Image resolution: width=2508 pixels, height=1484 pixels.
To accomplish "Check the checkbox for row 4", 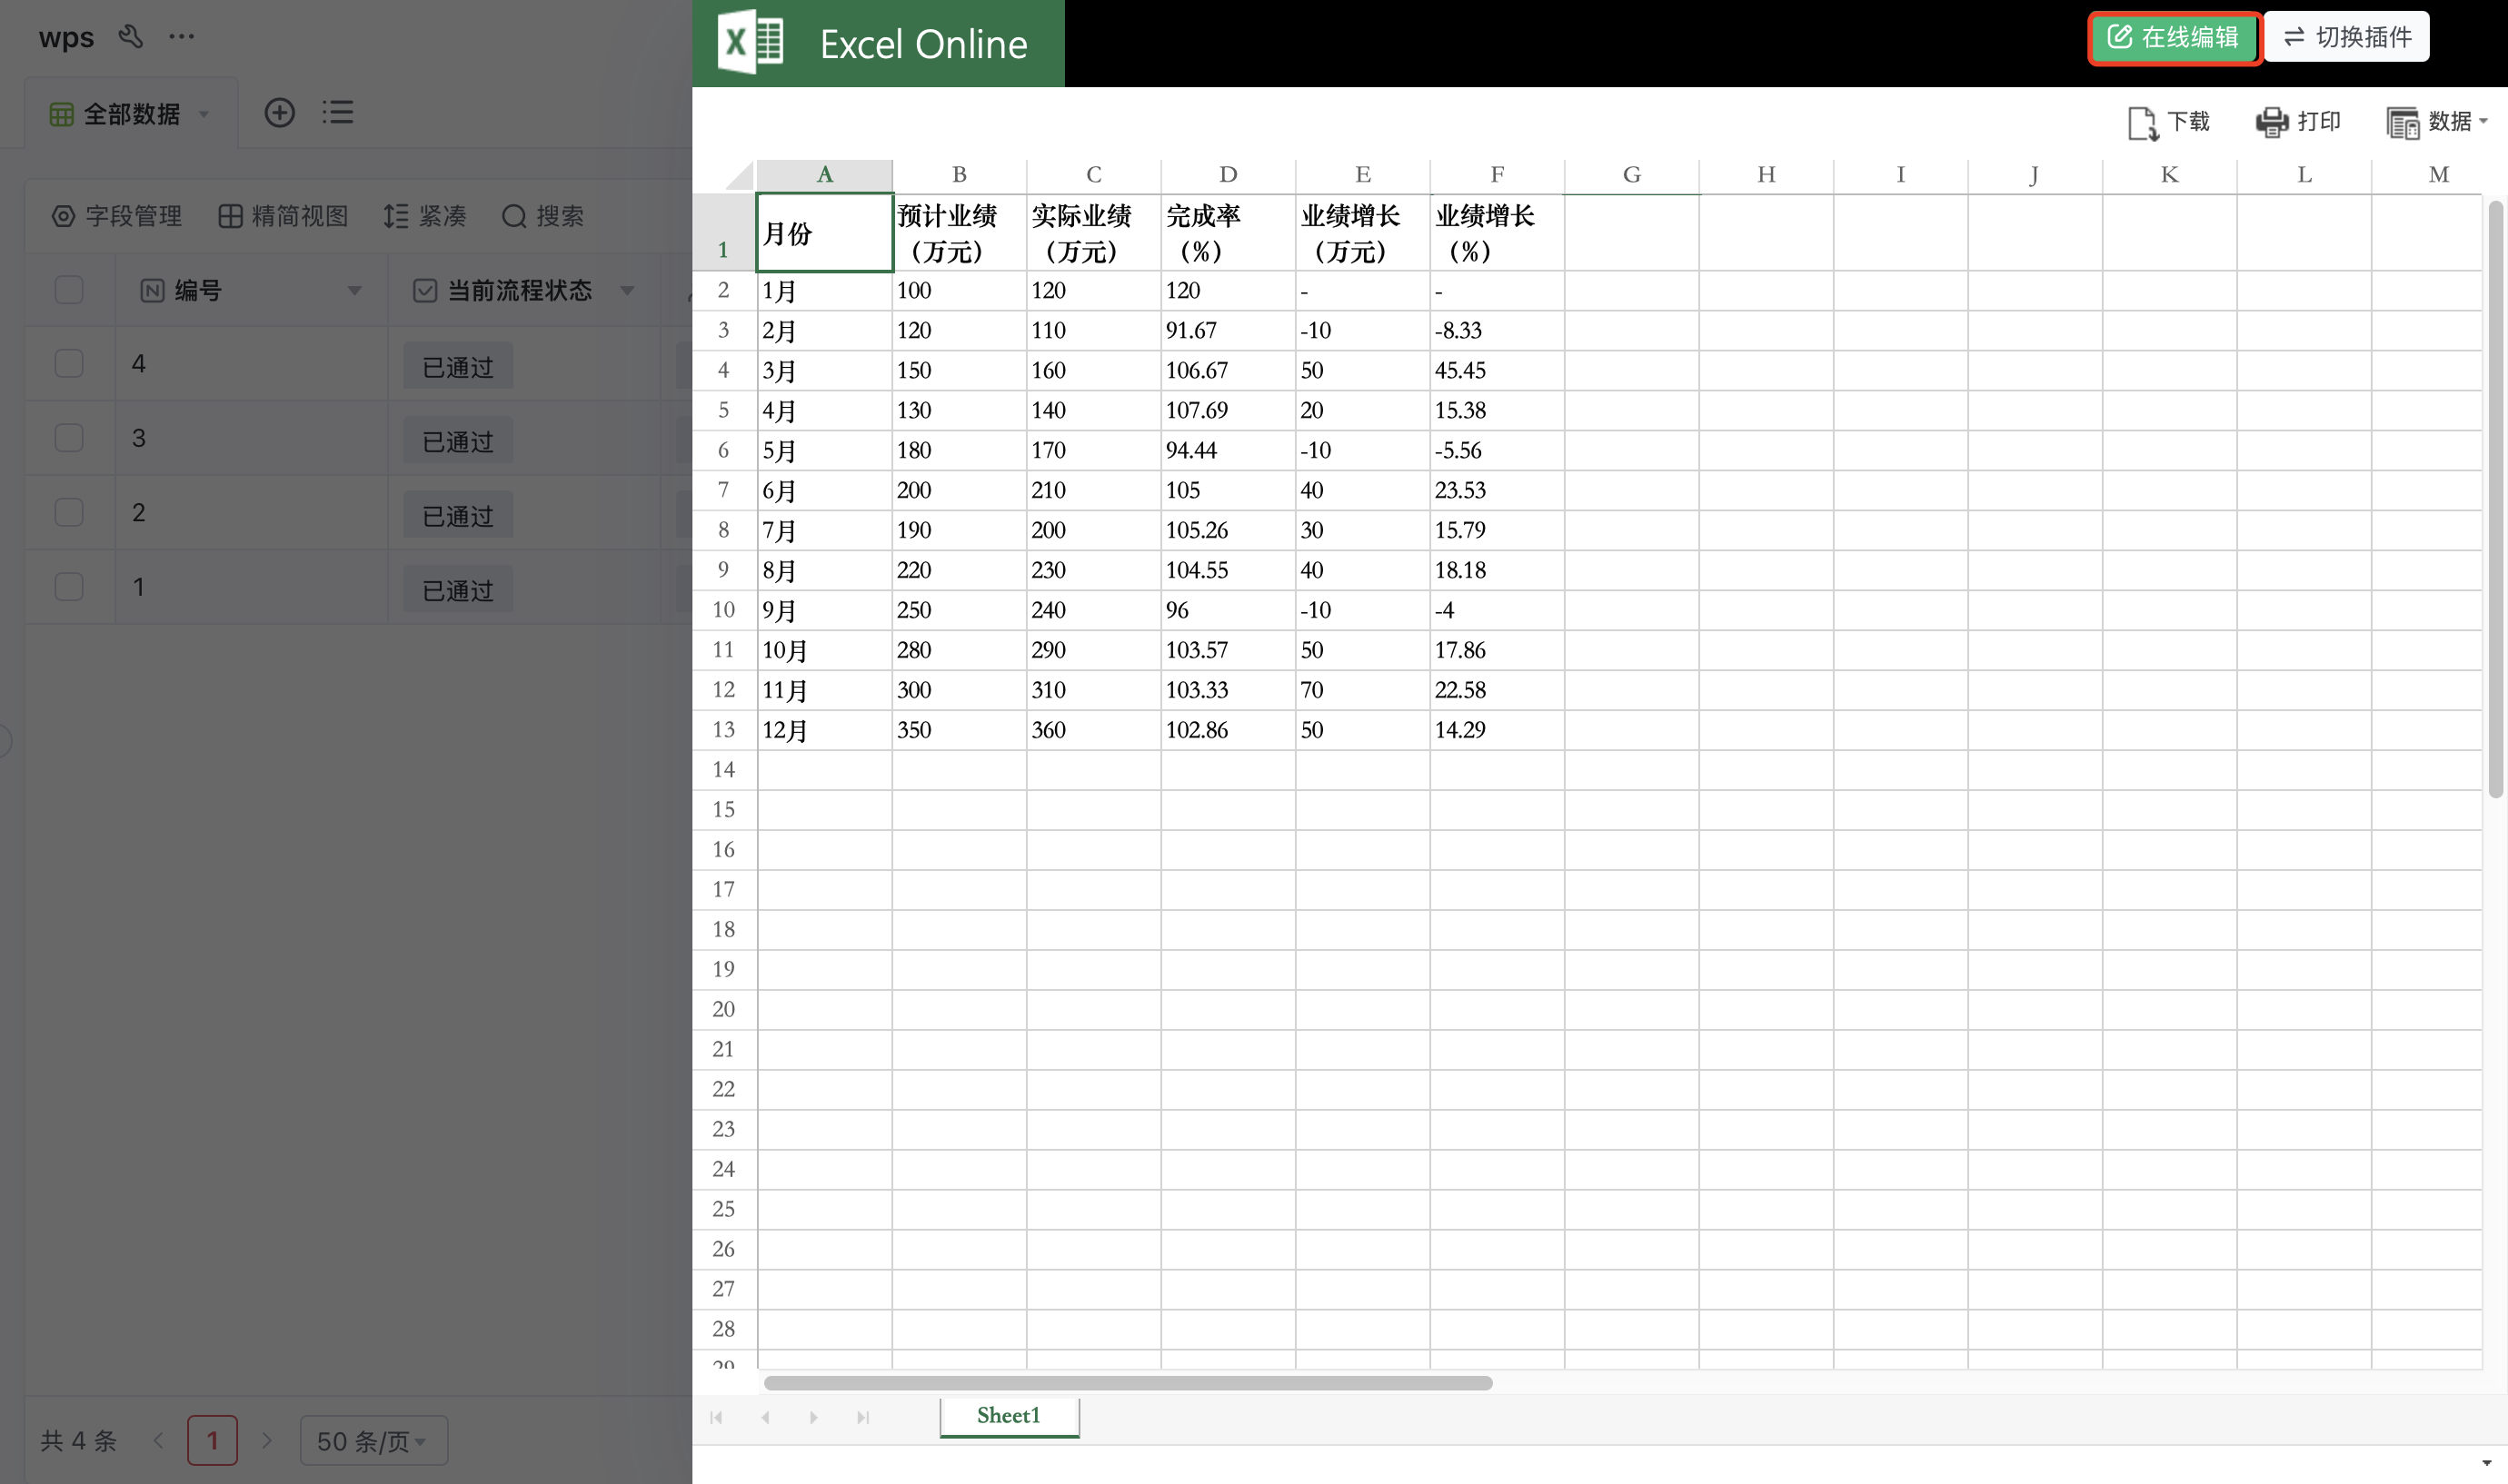I will click(x=69, y=363).
